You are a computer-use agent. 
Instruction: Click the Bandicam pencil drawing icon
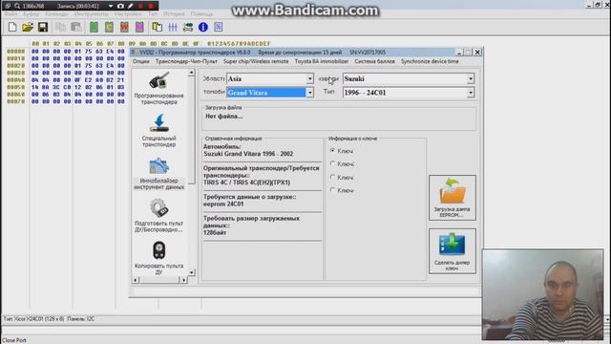click(130, 6)
